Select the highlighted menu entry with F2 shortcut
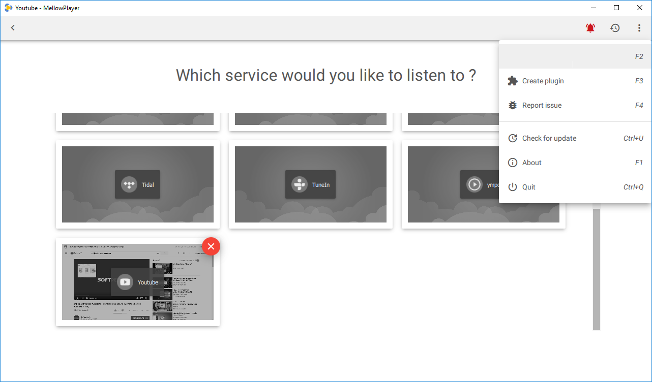Image resolution: width=652 pixels, height=382 pixels. coord(575,56)
